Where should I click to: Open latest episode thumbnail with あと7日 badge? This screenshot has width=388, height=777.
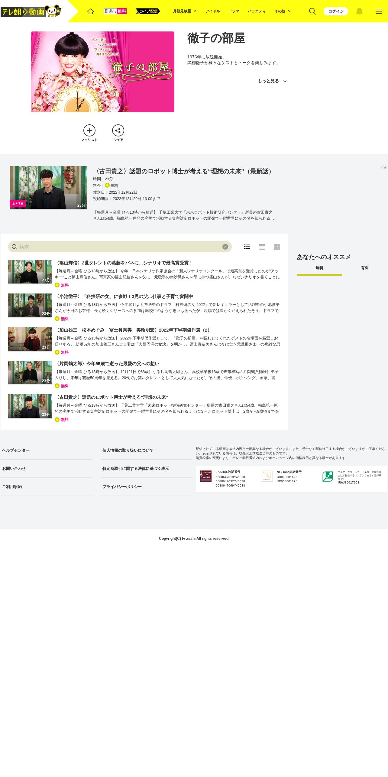coord(48,187)
